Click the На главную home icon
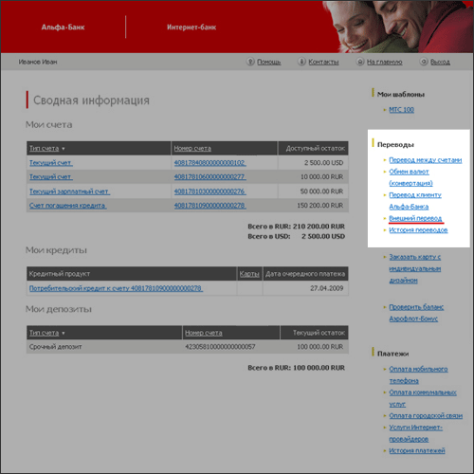The width and height of the screenshot is (474, 474). pyautogui.click(x=360, y=62)
